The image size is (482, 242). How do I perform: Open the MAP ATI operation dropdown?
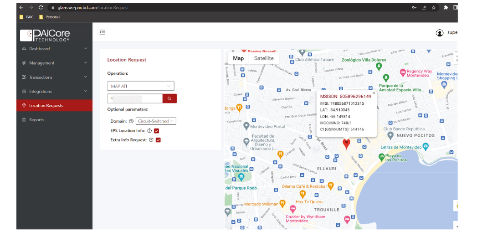point(141,86)
